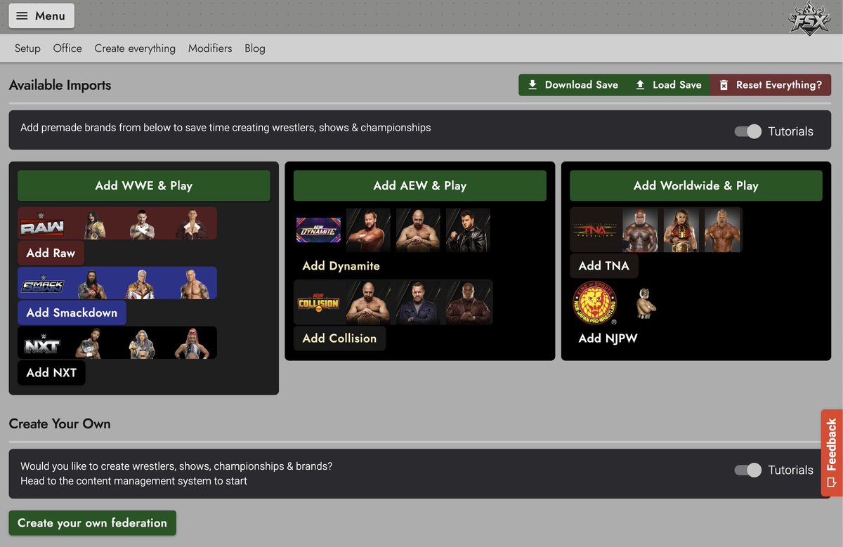Toggle Tutorials switch in Create Your Own
843x547 pixels.
747,470
